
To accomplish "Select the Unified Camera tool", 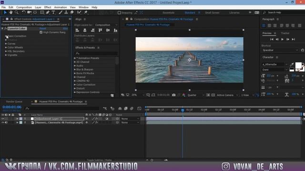I will [x=30, y=12].
